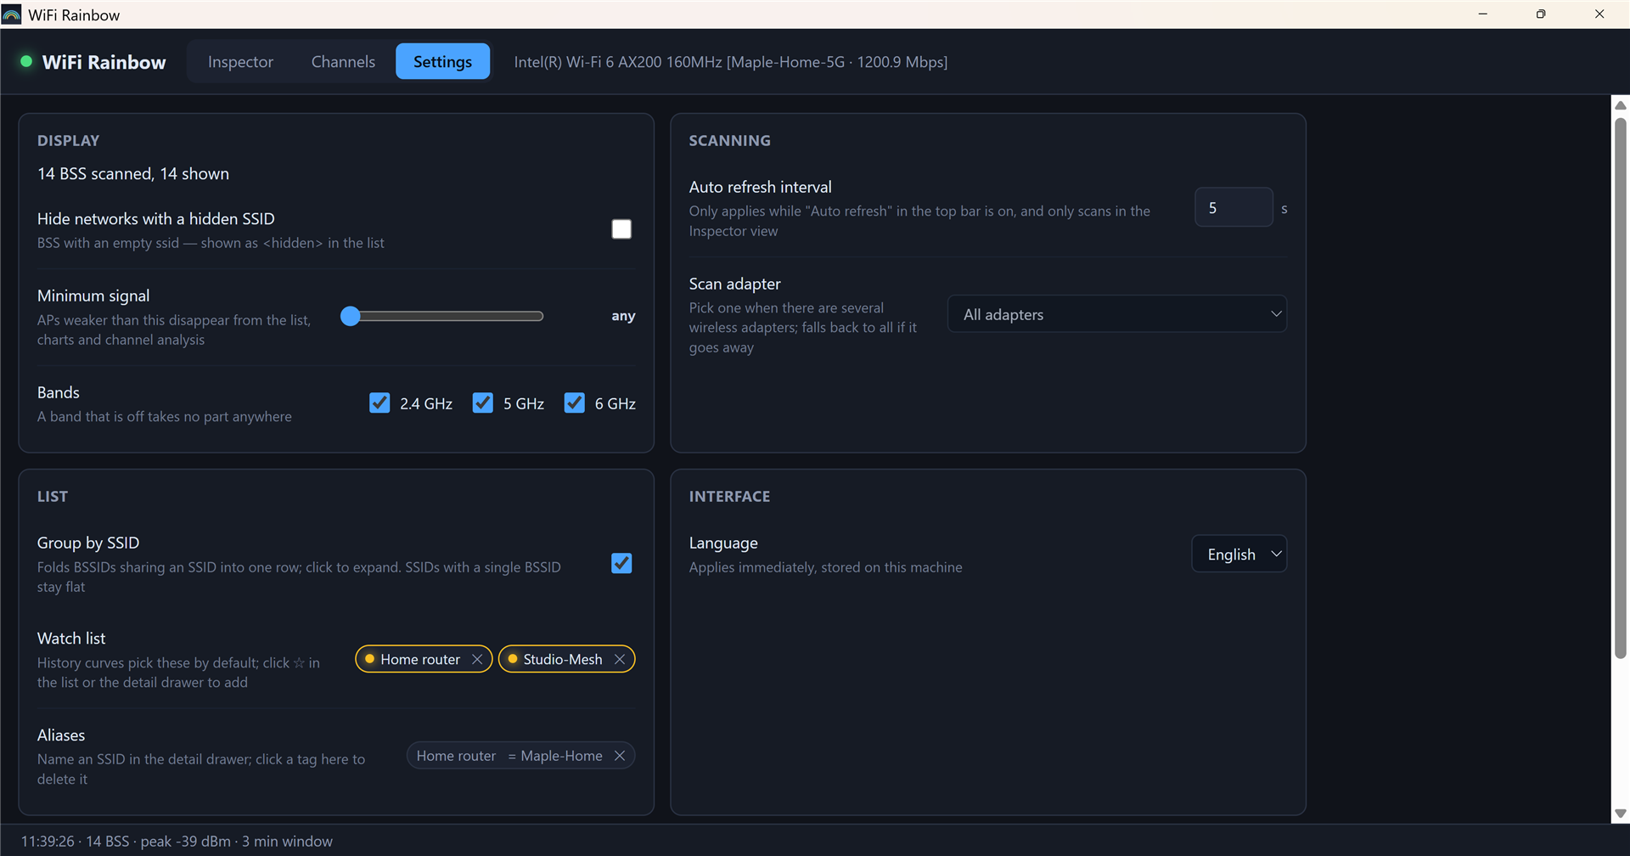The image size is (1630, 856).
Task: Click the 'Watch list' label
Action: click(x=71, y=638)
